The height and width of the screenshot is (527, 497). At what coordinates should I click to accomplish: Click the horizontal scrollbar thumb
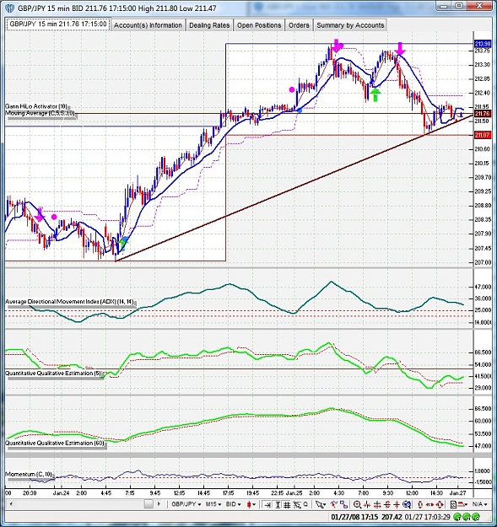149,504
